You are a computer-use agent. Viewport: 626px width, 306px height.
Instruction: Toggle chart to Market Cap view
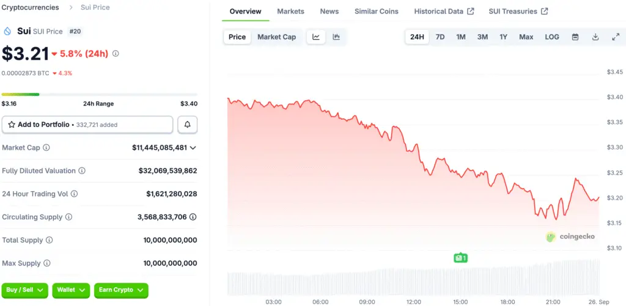tap(276, 37)
